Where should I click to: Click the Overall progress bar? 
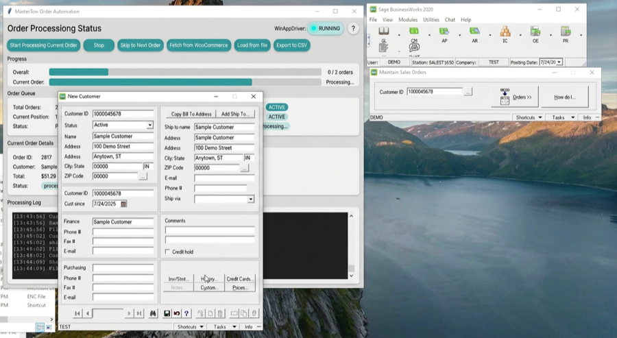185,72
